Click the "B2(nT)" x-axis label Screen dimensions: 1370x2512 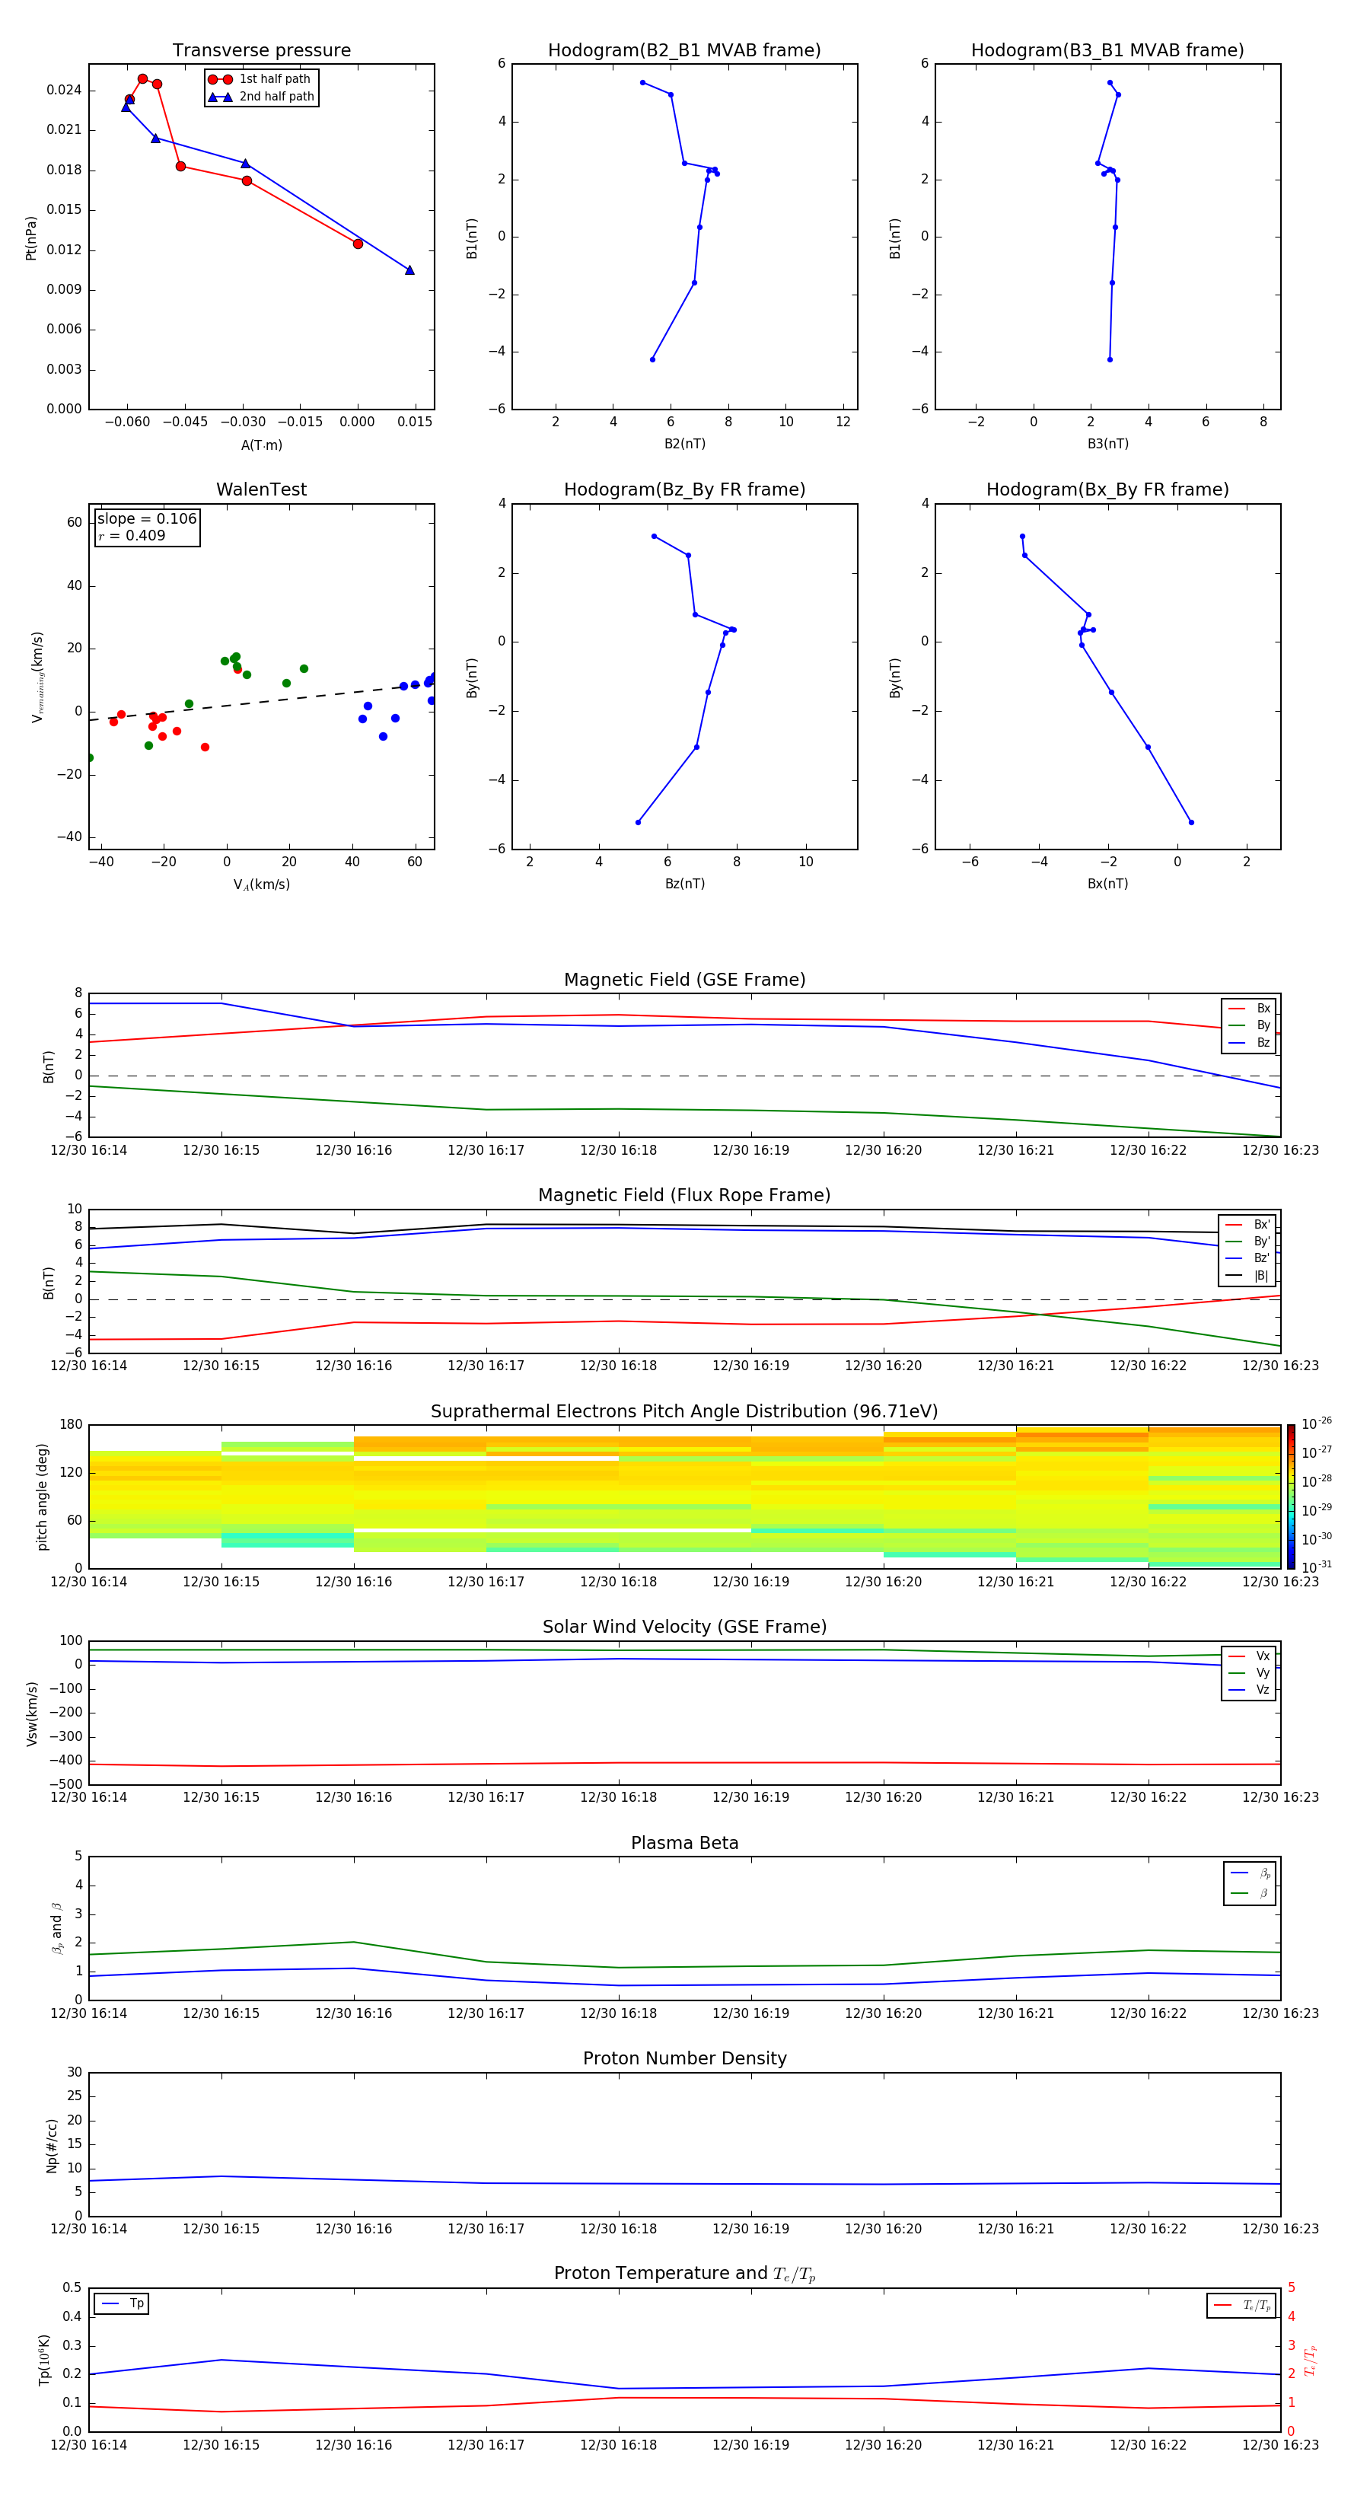tap(684, 444)
